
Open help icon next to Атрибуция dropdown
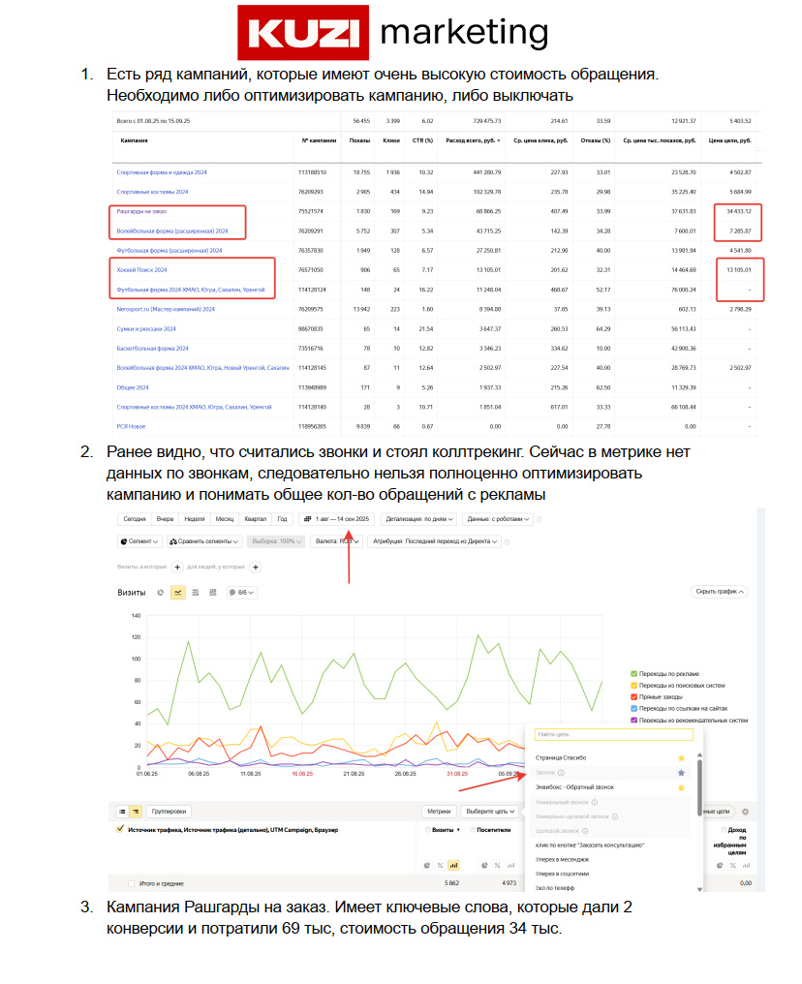507,541
